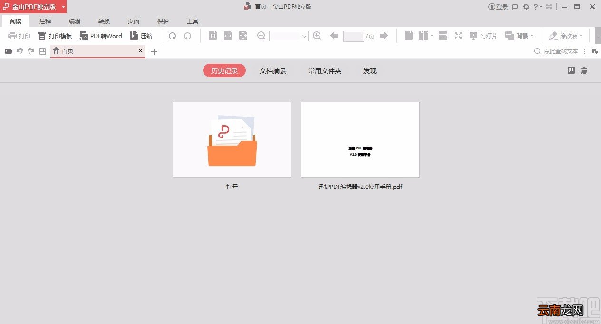Open the zoom percentage combo box

[289, 36]
